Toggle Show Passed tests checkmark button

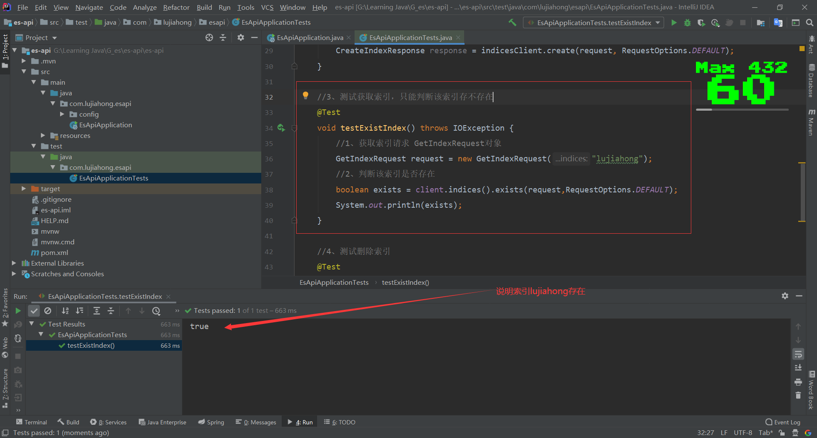pyautogui.click(x=34, y=311)
